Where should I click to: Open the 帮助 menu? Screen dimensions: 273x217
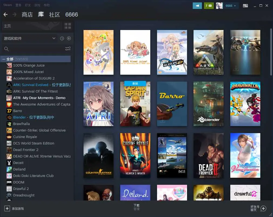[47, 5]
